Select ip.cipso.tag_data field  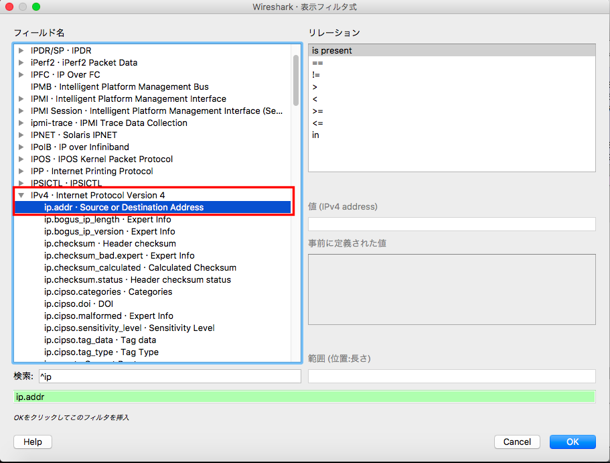(153, 340)
